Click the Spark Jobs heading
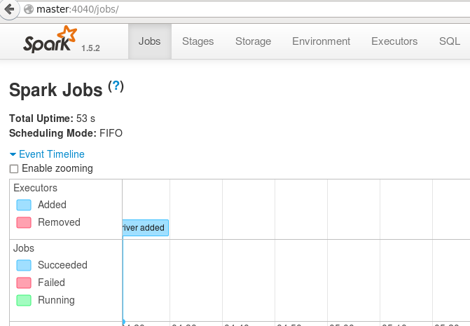 coord(56,90)
